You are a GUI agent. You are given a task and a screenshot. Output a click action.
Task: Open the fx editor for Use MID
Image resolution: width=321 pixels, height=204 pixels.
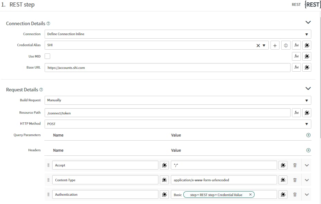[296, 56]
